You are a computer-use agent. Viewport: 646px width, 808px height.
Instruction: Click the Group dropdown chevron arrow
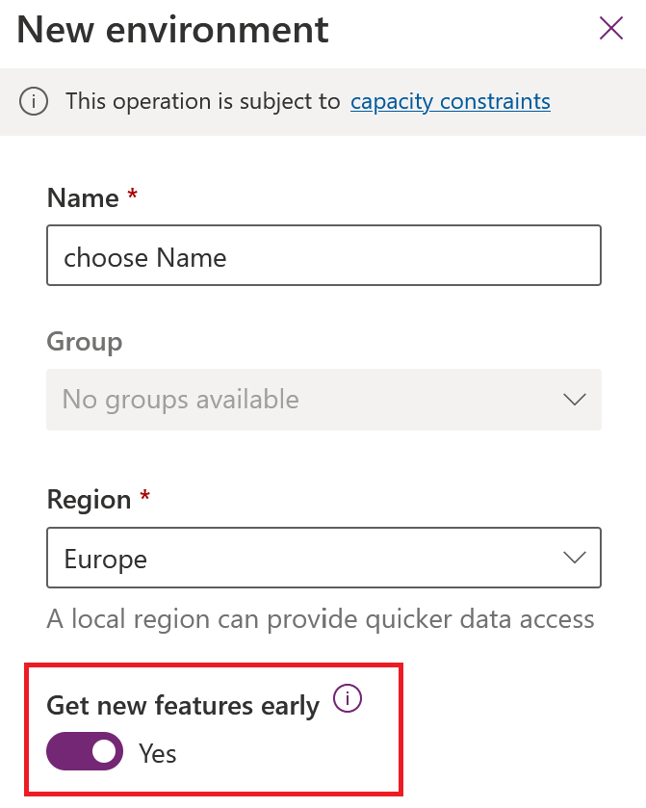click(574, 400)
